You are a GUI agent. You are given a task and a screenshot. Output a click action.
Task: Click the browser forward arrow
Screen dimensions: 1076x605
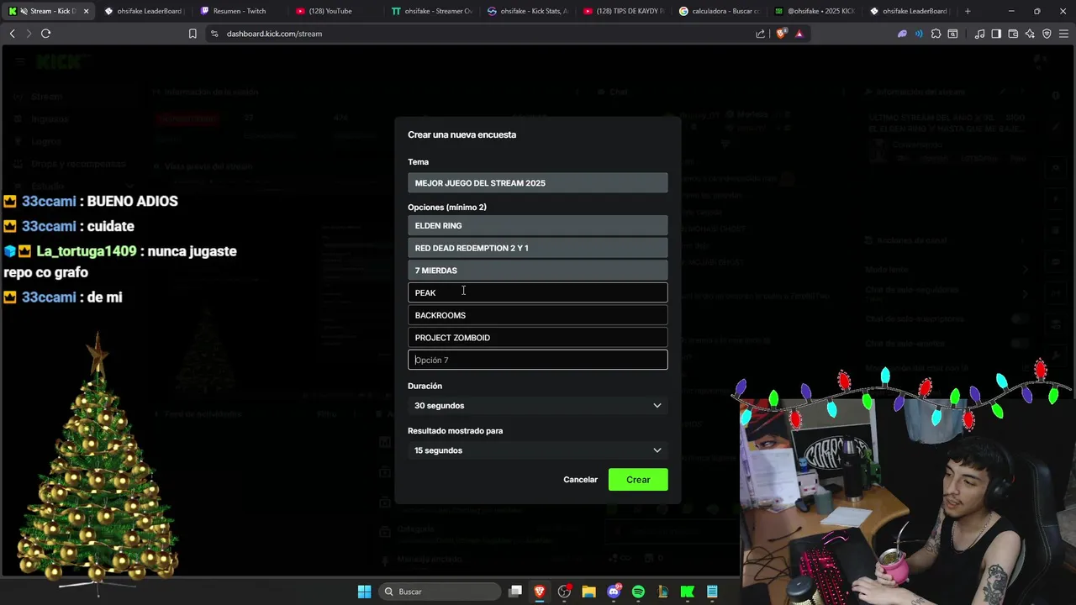tap(29, 34)
